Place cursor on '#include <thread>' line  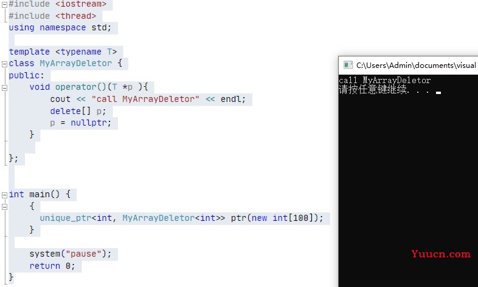(x=52, y=16)
